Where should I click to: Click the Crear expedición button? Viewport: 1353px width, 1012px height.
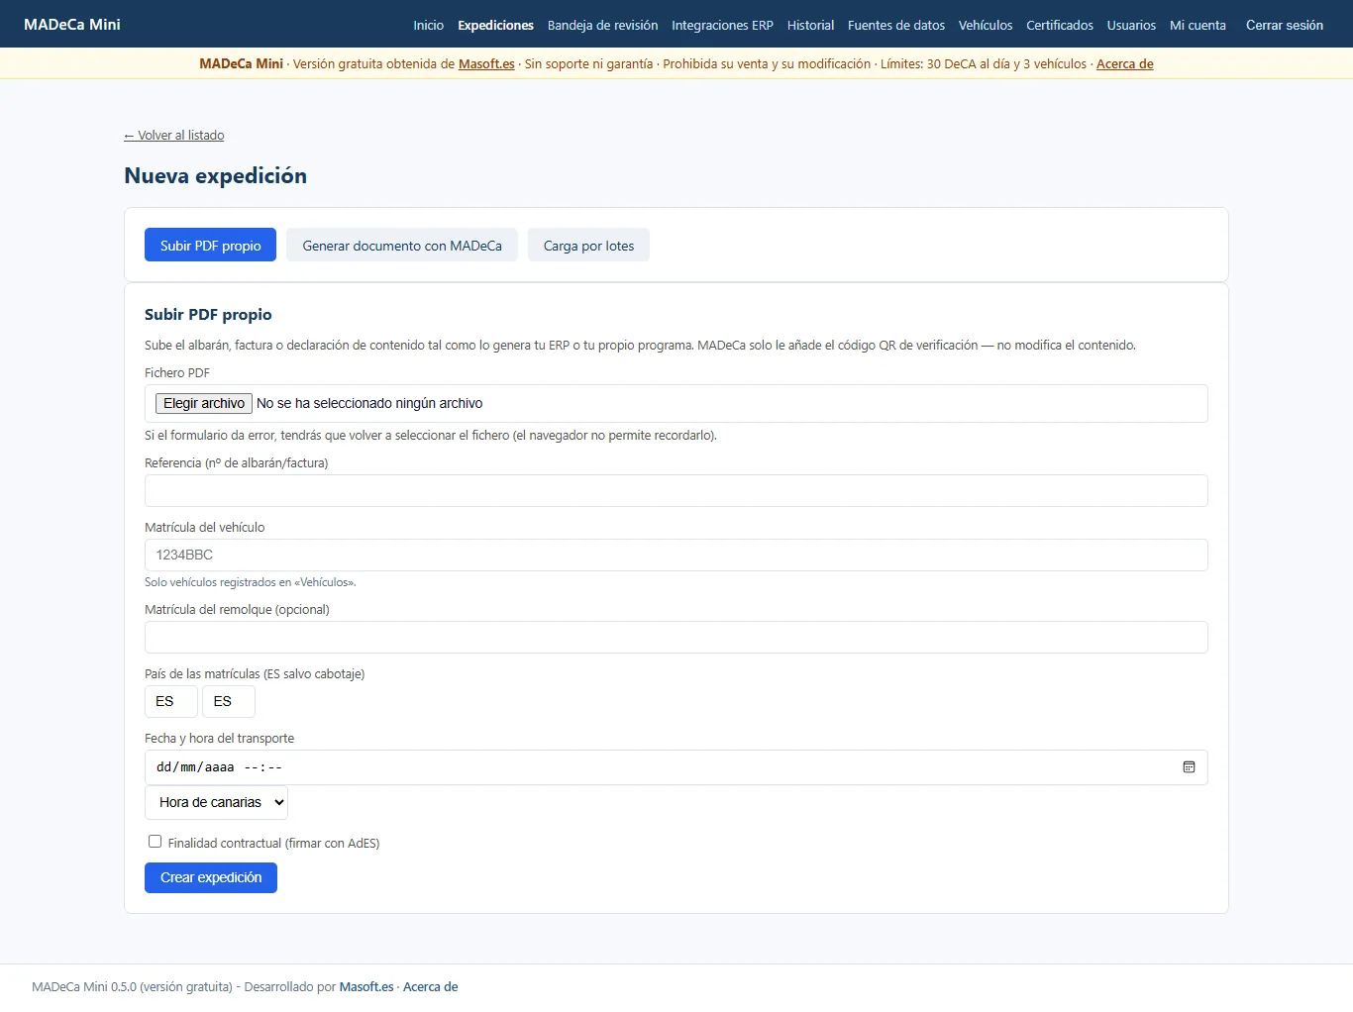coord(211,877)
